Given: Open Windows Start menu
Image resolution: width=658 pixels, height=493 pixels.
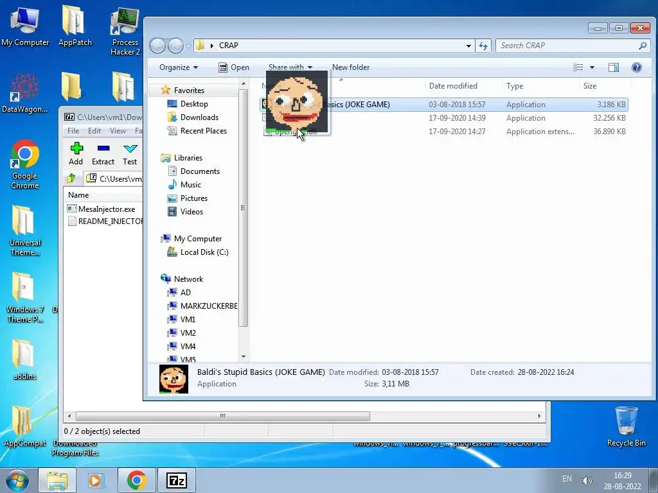Looking at the screenshot, I should 17,480.
